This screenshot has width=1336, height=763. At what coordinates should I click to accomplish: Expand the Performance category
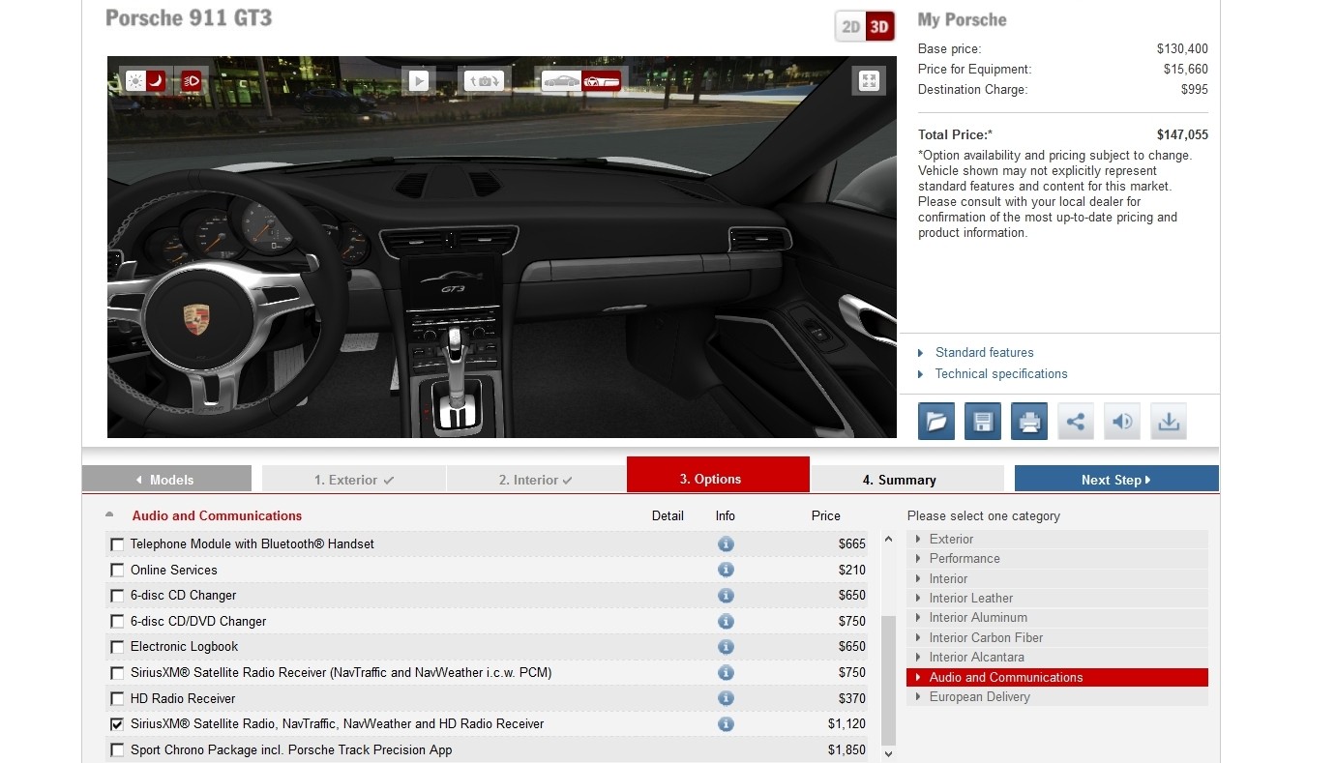(1057, 559)
